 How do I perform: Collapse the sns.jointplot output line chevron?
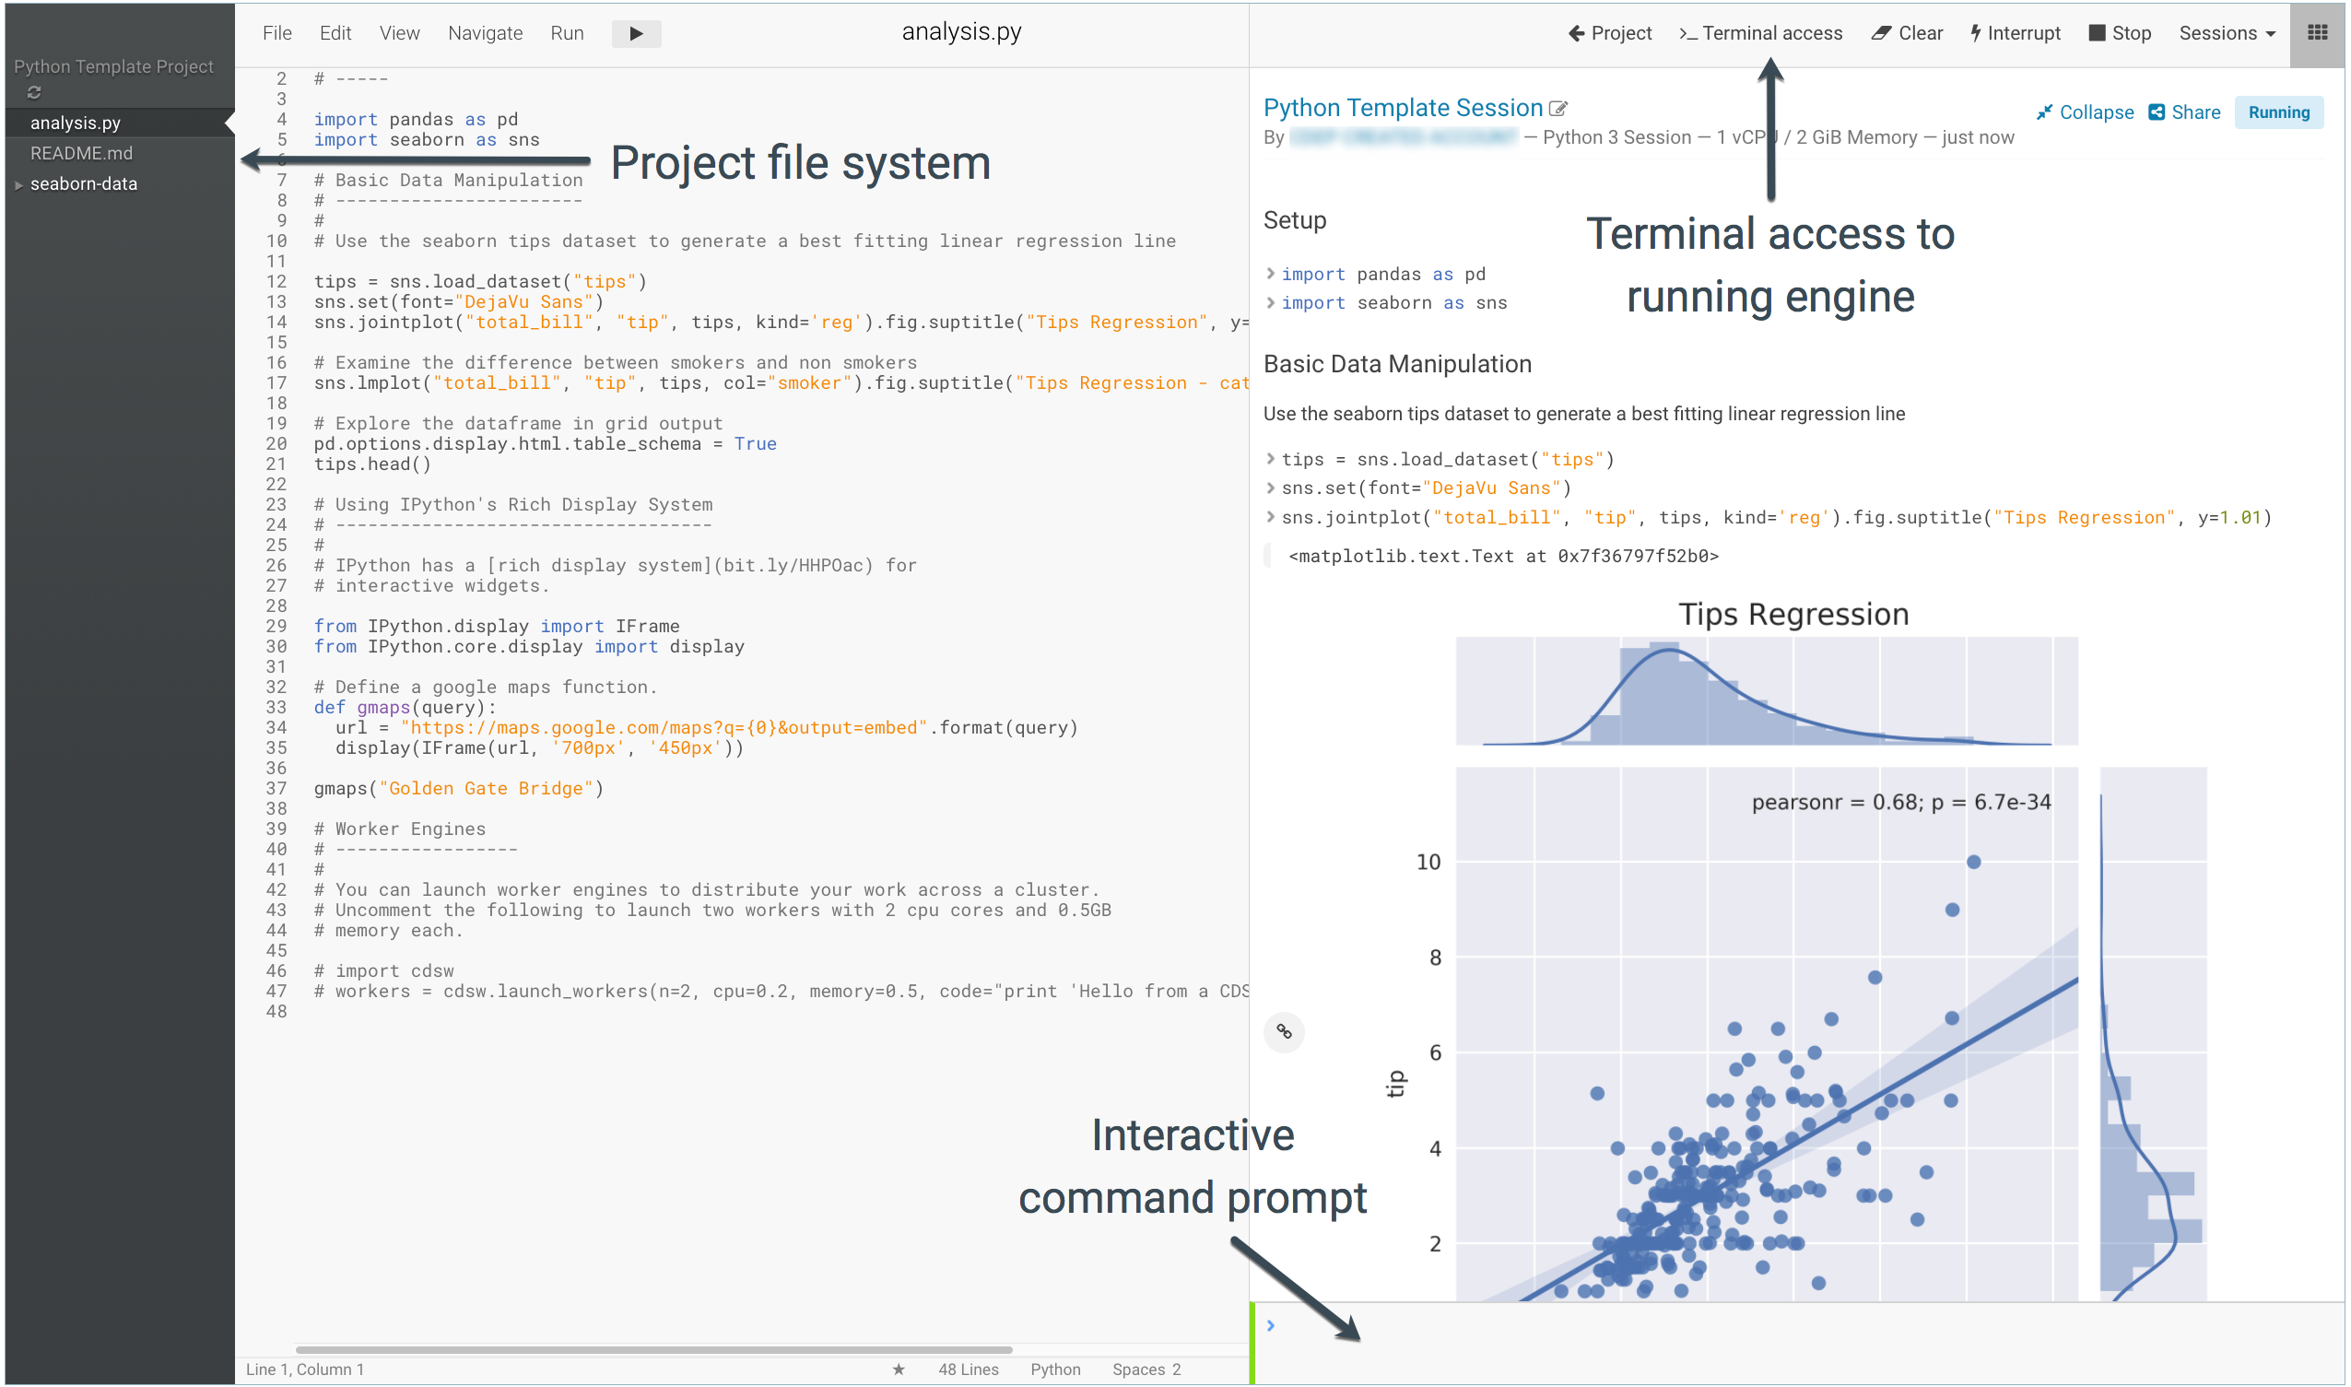[x=1271, y=517]
